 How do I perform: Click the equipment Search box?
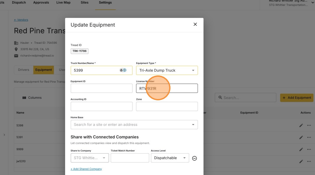245,97
